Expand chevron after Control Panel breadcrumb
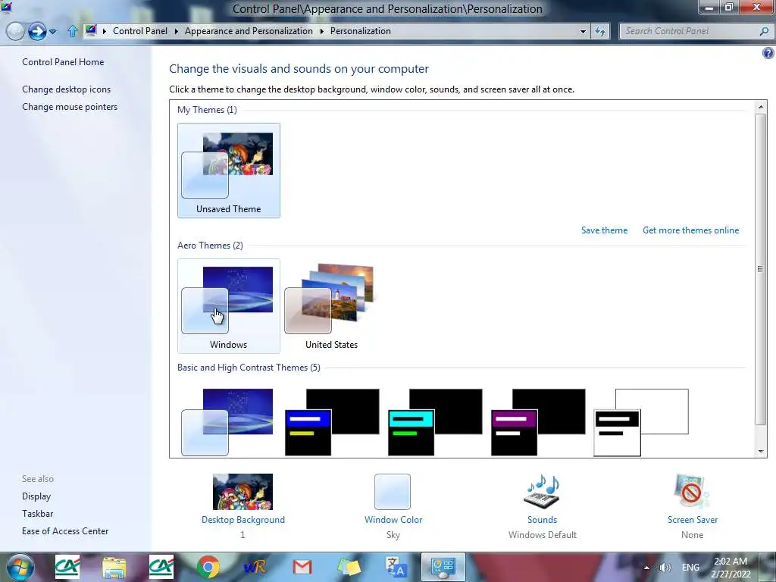The height and width of the screenshot is (582, 776). [x=176, y=31]
